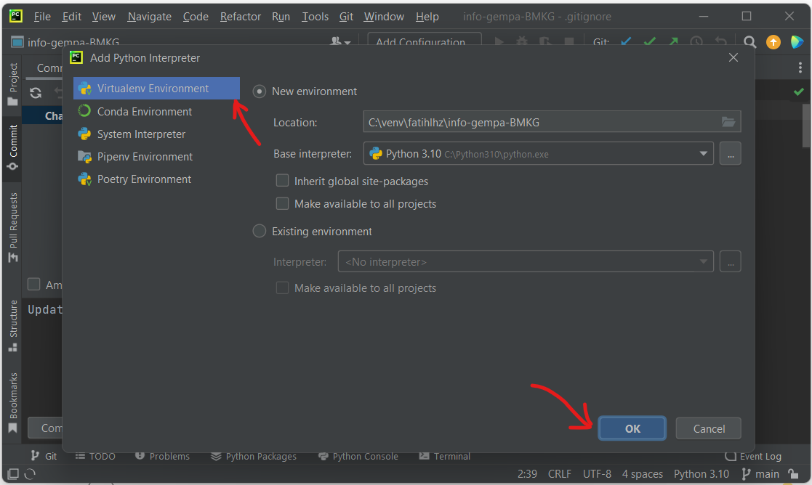Check Make available to all projects
This screenshot has width=812, height=485.
point(282,203)
